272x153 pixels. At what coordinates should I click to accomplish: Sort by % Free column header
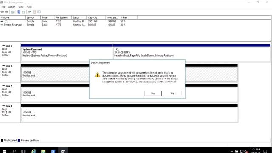(x=128, y=17)
